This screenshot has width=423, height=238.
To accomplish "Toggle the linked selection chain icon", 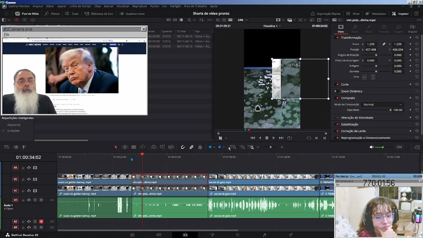I will (x=191, y=147).
